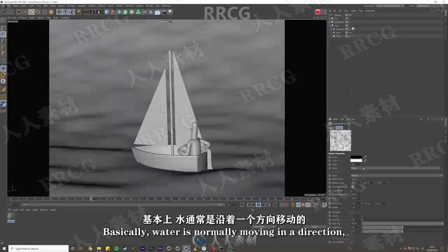The image size is (448, 252).
Task: Toggle Camera object visibility dots
Action: click(x=349, y=15)
